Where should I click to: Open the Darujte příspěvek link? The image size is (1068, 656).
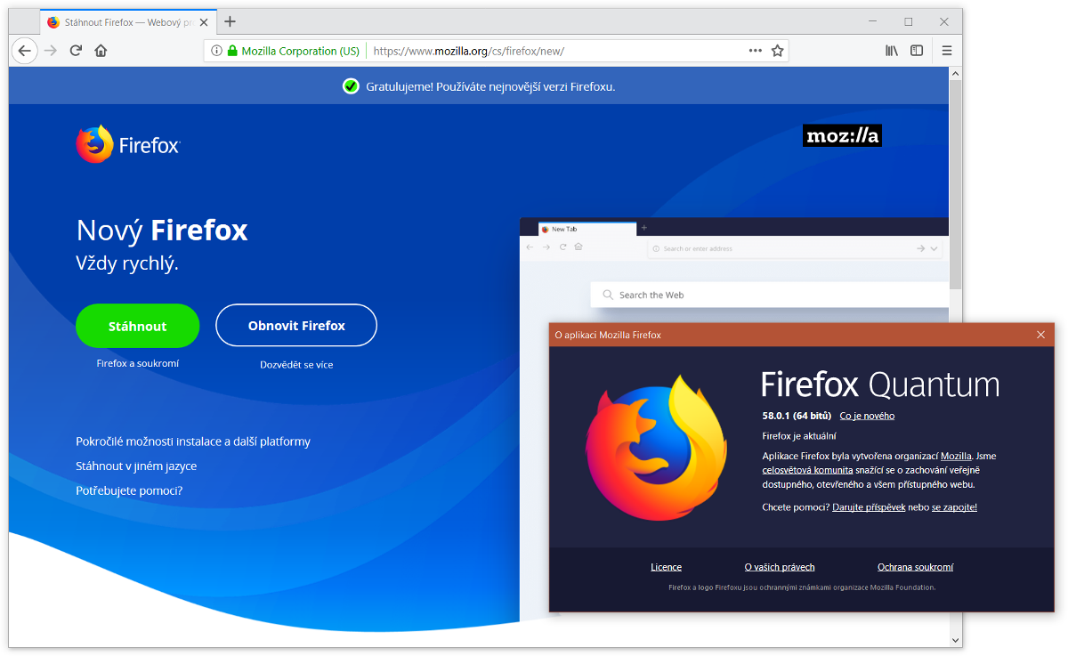[x=869, y=507]
